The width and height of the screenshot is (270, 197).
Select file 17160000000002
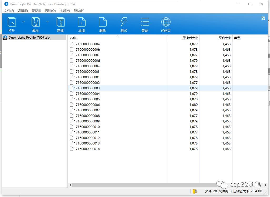click(87, 82)
